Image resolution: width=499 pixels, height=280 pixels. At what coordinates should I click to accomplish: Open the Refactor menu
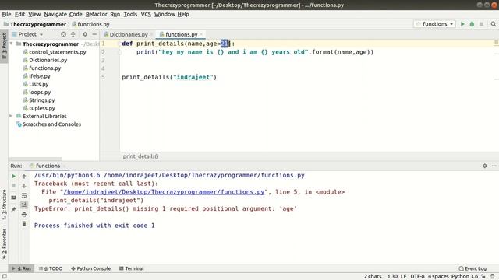(96, 14)
